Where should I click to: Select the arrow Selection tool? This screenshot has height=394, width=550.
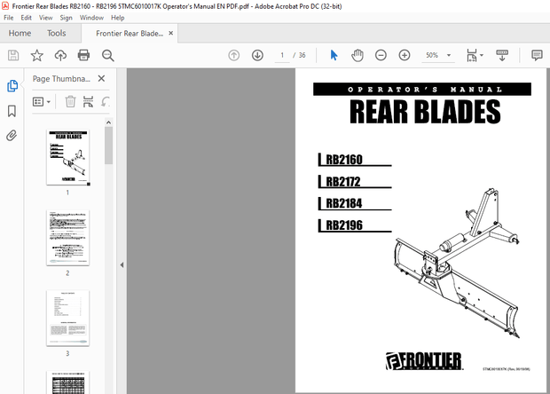(334, 55)
